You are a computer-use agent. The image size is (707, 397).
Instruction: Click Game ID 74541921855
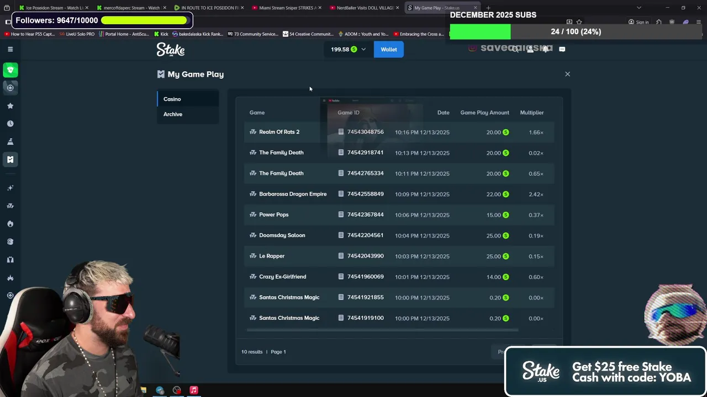click(365, 297)
